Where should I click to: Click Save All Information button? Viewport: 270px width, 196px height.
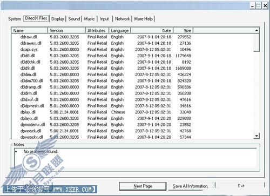[190, 186]
